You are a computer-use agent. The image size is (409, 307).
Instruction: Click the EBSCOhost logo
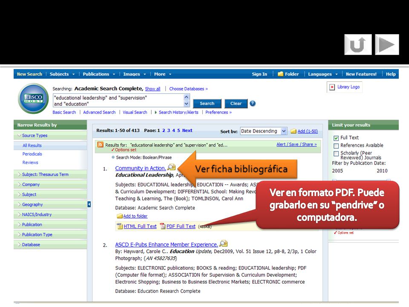pyautogui.click(x=33, y=98)
